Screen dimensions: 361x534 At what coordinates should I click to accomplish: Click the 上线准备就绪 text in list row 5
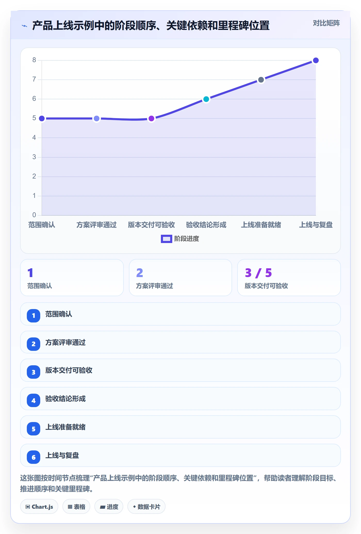click(65, 427)
